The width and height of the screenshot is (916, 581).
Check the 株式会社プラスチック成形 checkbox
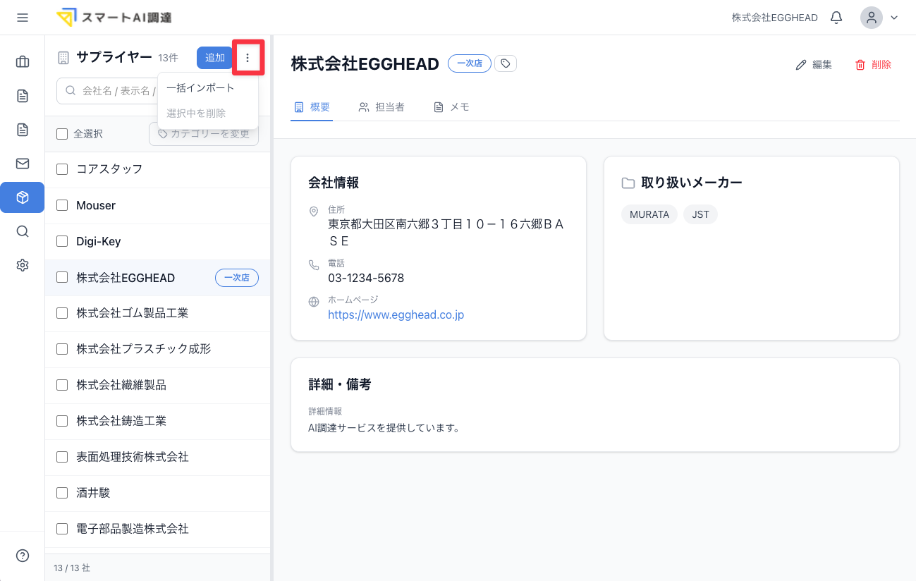(62, 349)
